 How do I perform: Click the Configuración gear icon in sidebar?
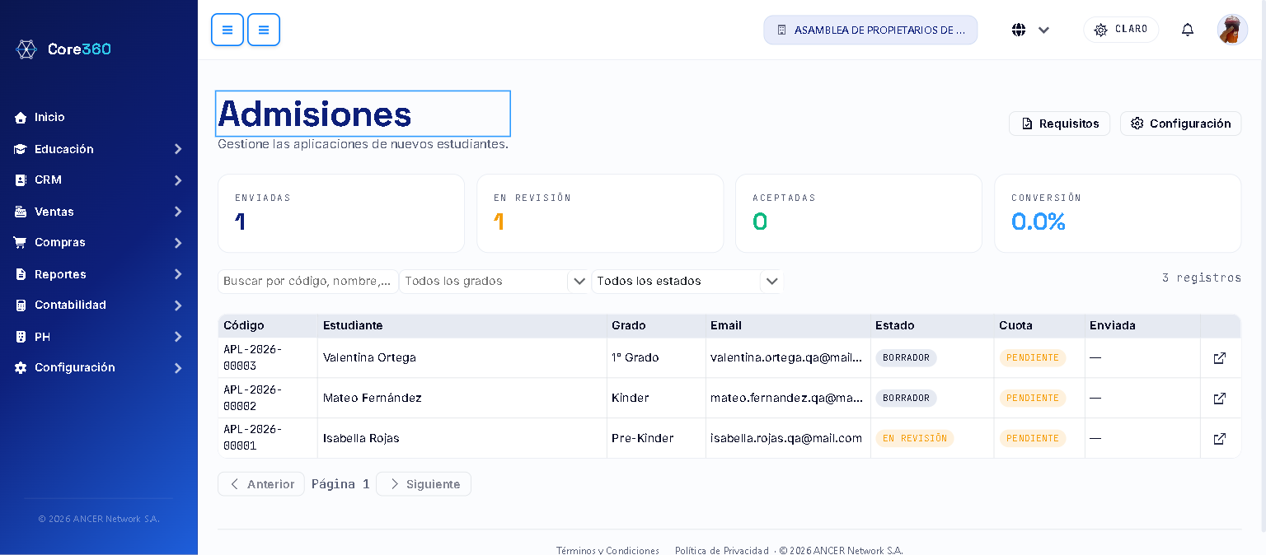tap(21, 367)
